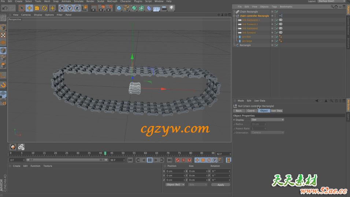Toggle enable checkmark for link backward.1
The height and width of the screenshot is (197, 350).
pyautogui.click(x=277, y=20)
